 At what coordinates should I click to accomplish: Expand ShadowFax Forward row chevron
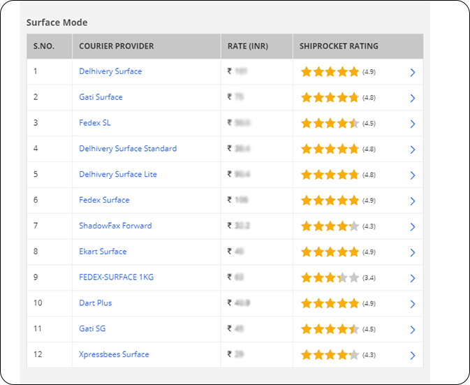[x=413, y=227]
